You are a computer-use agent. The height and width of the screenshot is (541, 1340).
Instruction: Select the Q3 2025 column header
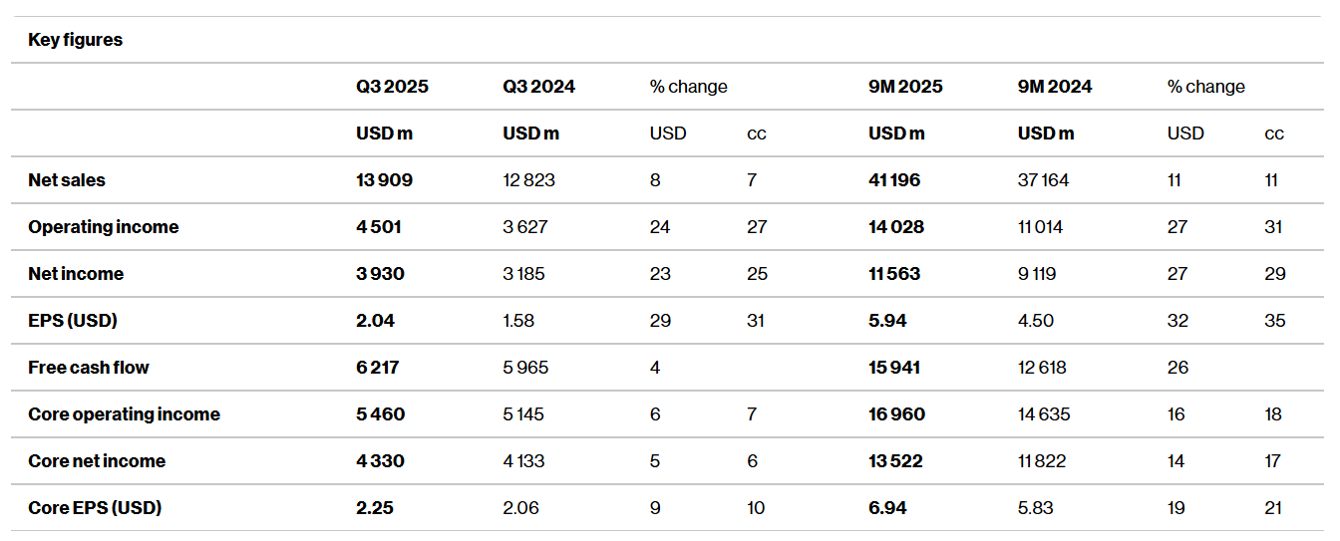click(392, 87)
